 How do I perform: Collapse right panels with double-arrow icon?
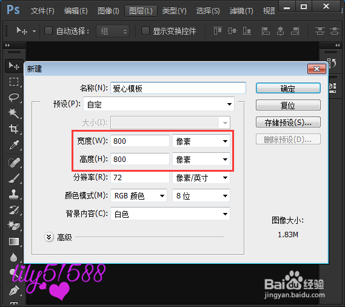(337, 45)
